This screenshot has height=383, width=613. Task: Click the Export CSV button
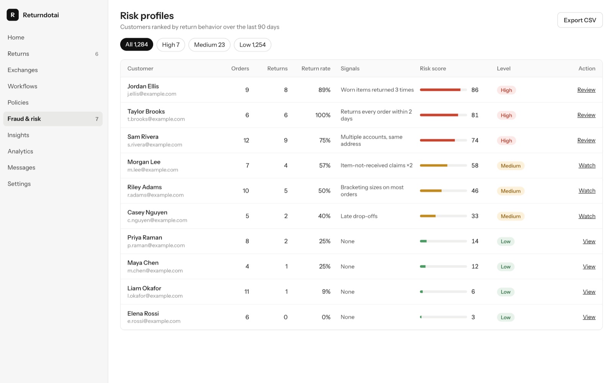tap(580, 20)
